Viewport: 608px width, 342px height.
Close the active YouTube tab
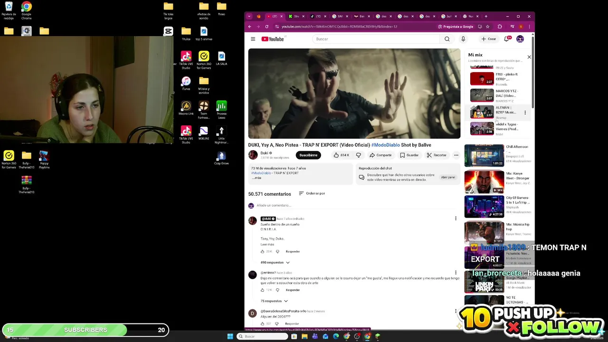282,16
